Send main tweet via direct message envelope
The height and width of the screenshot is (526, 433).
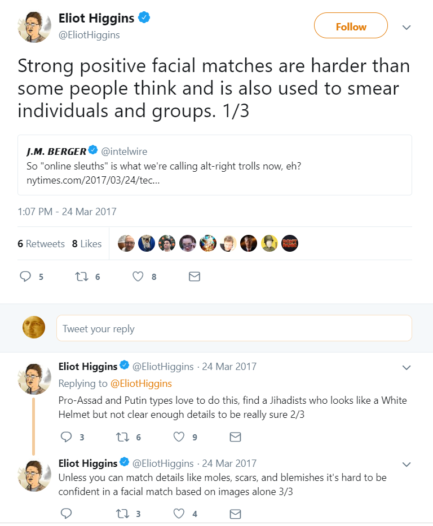click(194, 277)
